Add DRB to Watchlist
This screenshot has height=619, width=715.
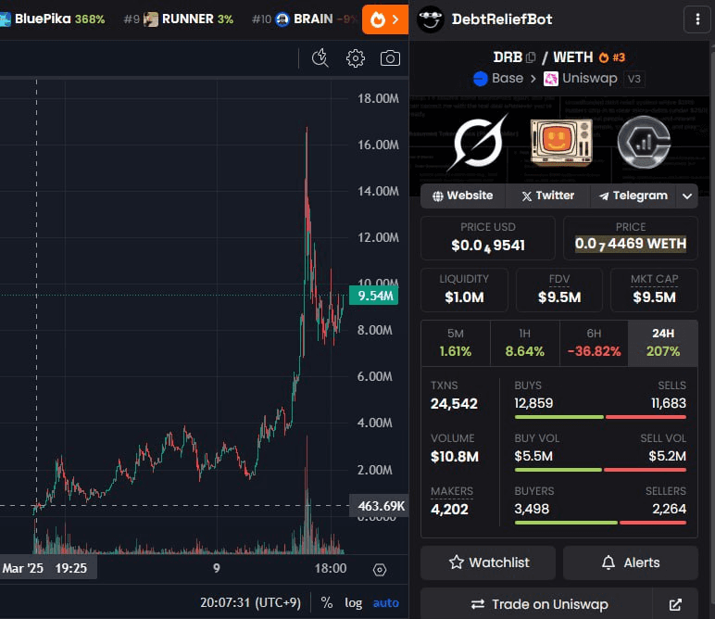pyautogui.click(x=488, y=562)
